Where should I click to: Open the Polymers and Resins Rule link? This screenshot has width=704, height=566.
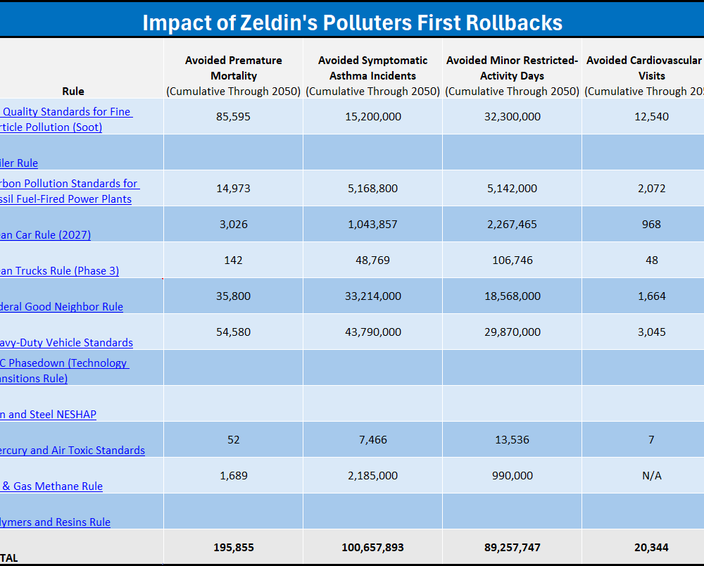pos(55,522)
